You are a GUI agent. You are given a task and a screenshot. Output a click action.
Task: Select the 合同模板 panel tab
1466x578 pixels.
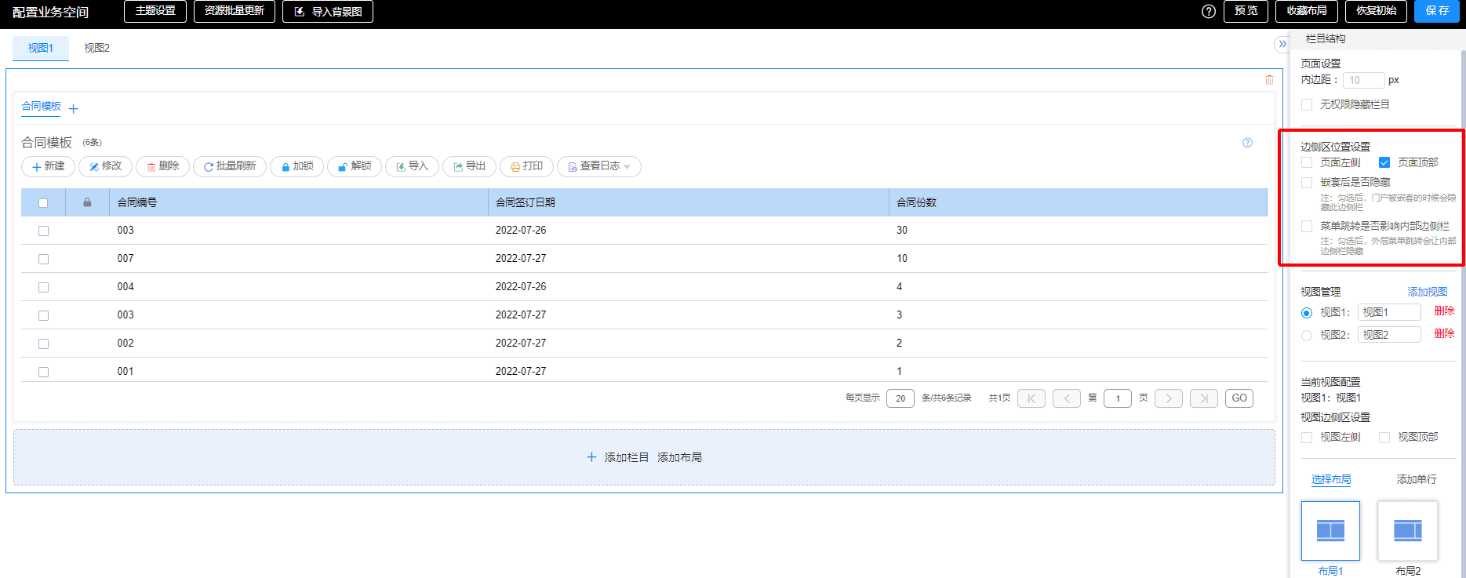(x=41, y=107)
